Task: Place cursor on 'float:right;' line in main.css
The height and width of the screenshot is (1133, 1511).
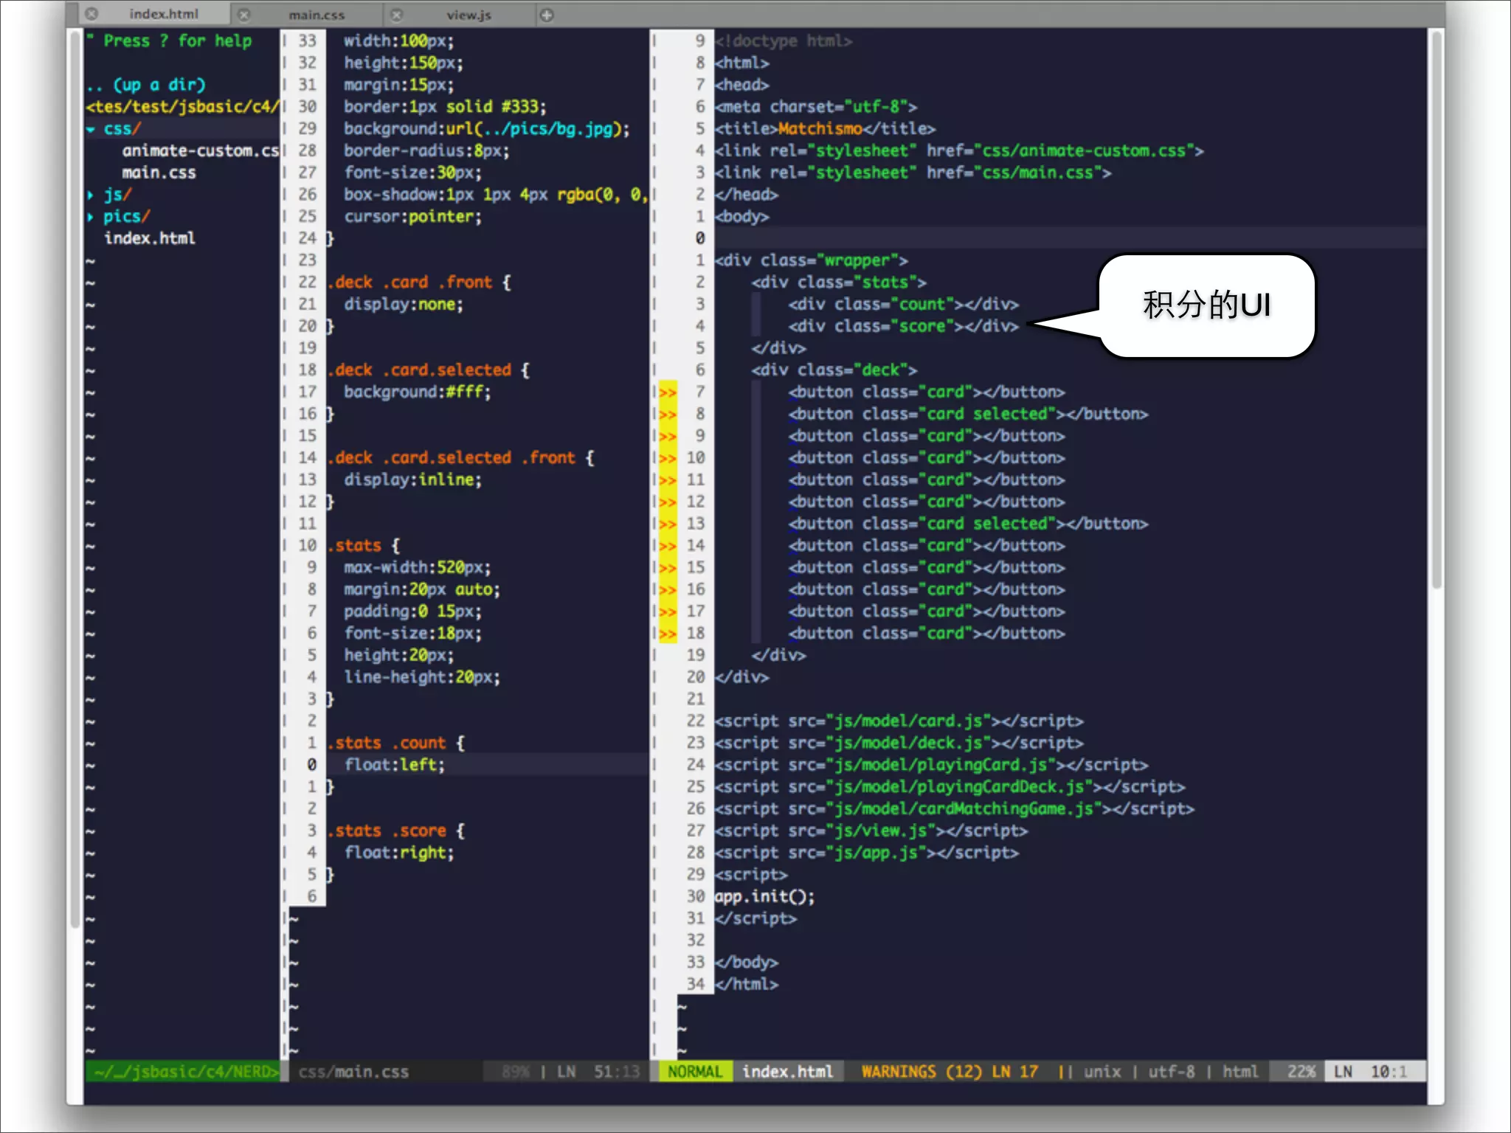Action: tap(398, 853)
